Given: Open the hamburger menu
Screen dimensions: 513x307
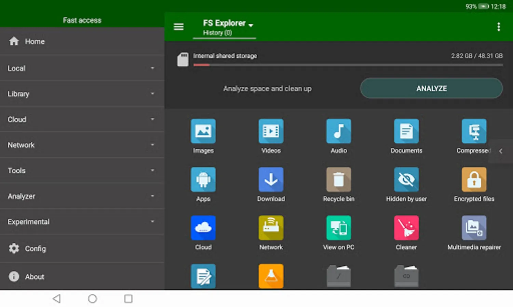Looking at the screenshot, I should tap(178, 27).
